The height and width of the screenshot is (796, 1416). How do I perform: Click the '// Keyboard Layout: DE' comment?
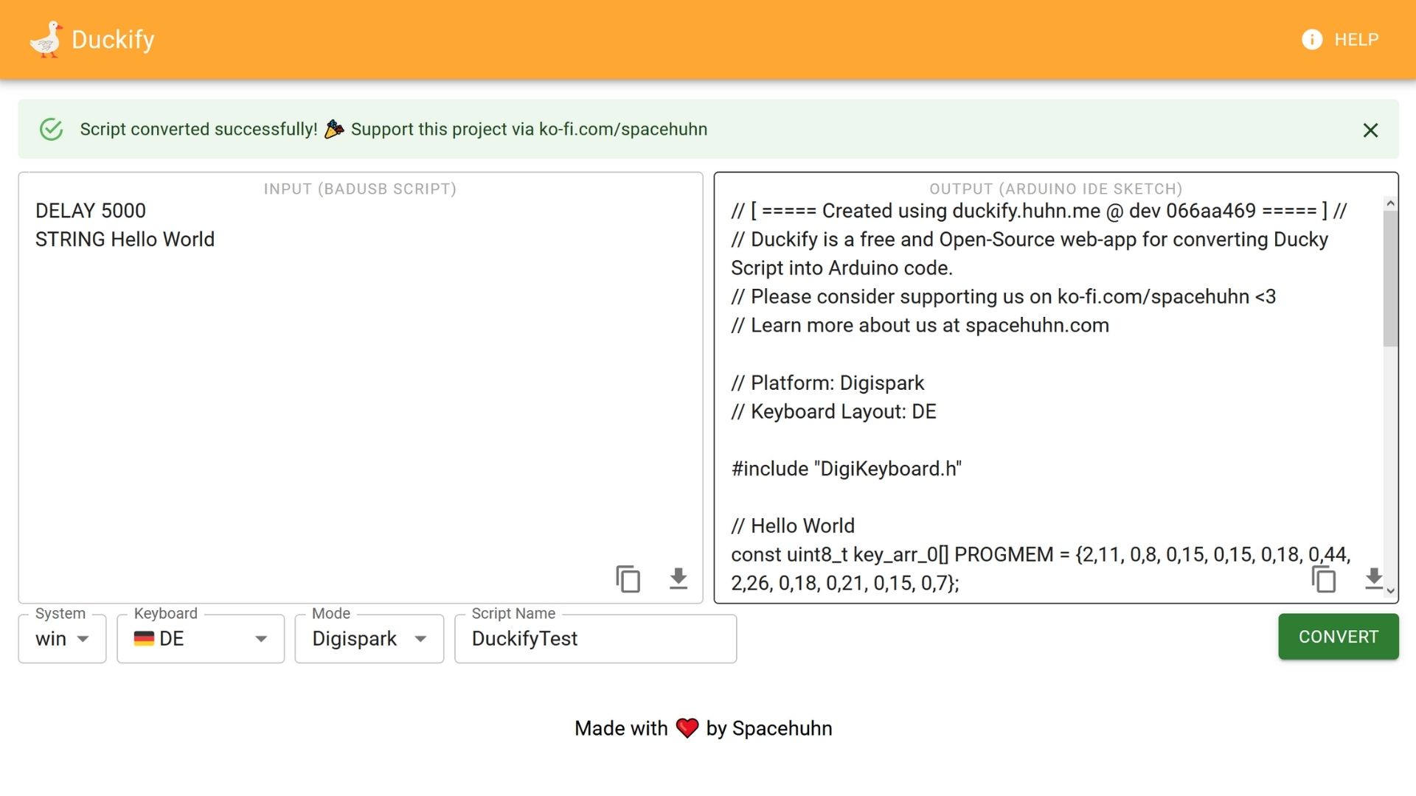pos(833,412)
